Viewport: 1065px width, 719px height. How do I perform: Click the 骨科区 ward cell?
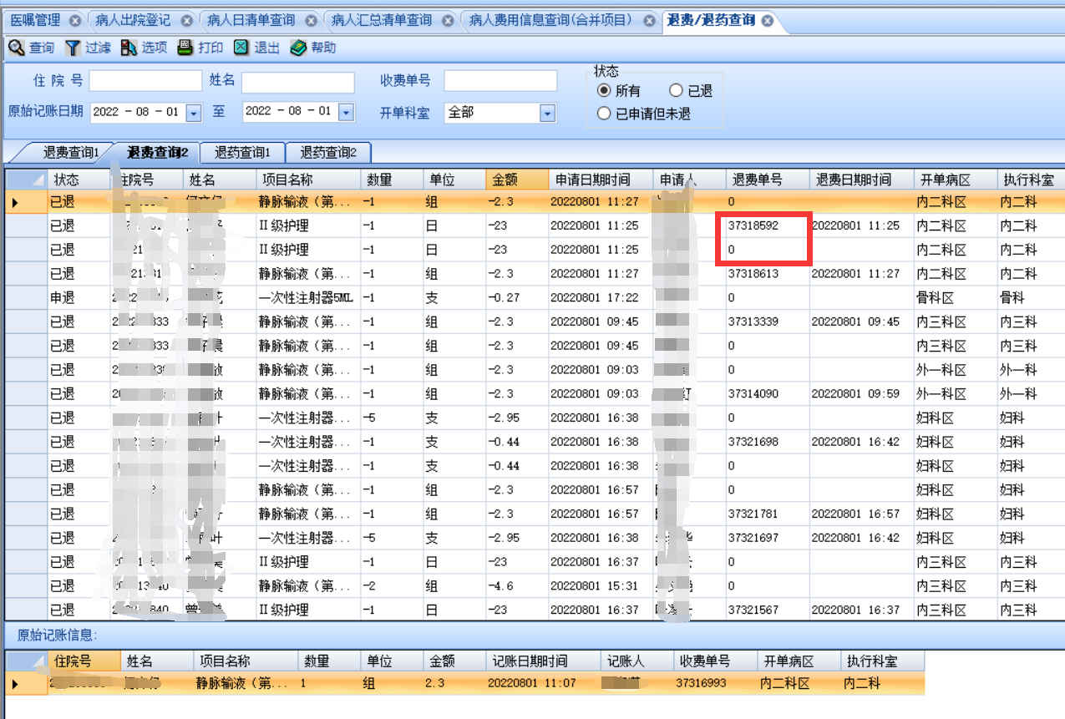click(x=956, y=297)
